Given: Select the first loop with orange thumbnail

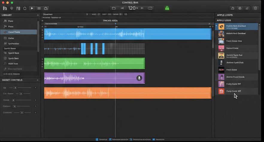Looking at the screenshot, I should pyautogui.click(x=221, y=27).
